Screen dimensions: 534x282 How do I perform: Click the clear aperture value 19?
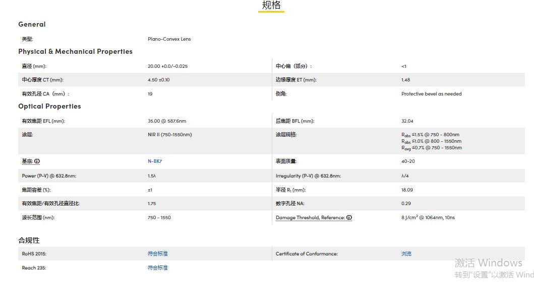[150, 94]
